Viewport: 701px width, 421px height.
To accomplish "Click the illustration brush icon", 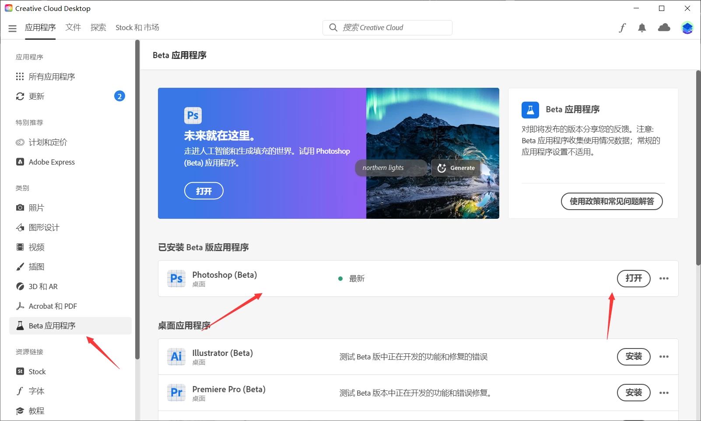I will point(20,267).
